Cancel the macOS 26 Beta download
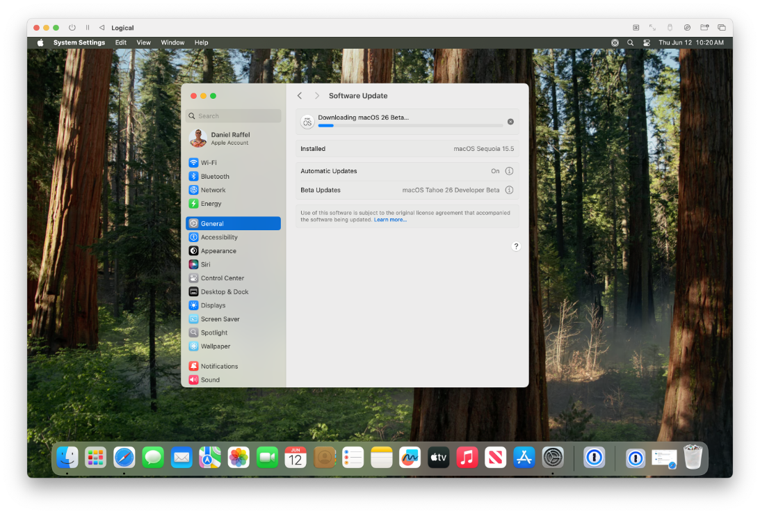The width and height of the screenshot is (760, 514). 510,122
